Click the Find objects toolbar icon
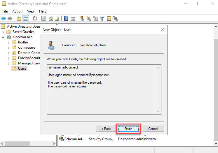 [109, 18]
